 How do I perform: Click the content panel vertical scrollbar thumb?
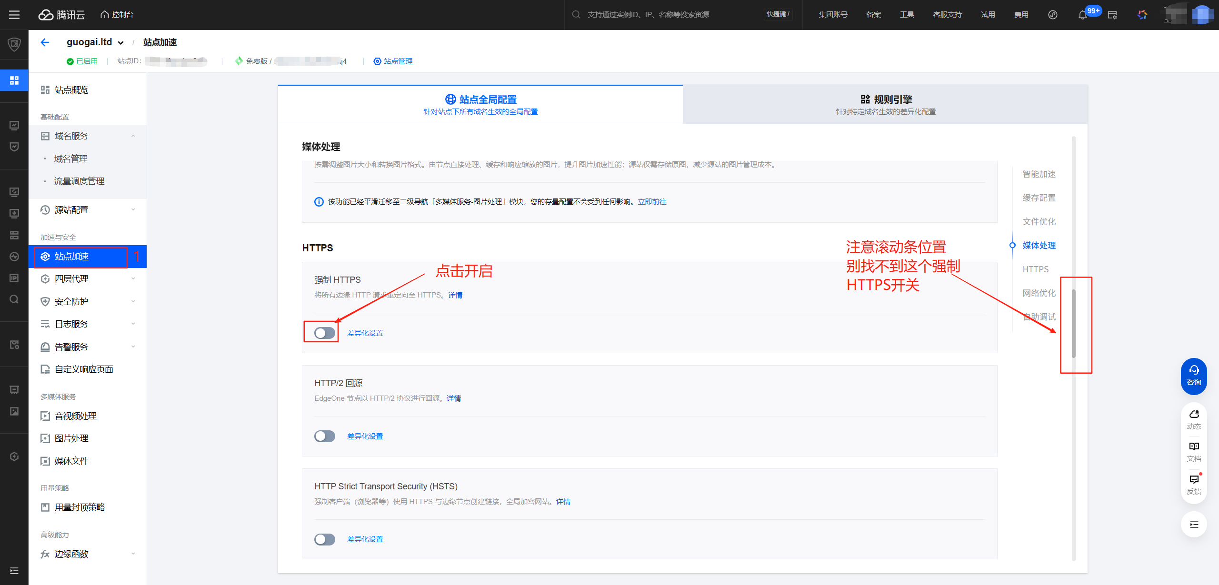click(x=1073, y=324)
